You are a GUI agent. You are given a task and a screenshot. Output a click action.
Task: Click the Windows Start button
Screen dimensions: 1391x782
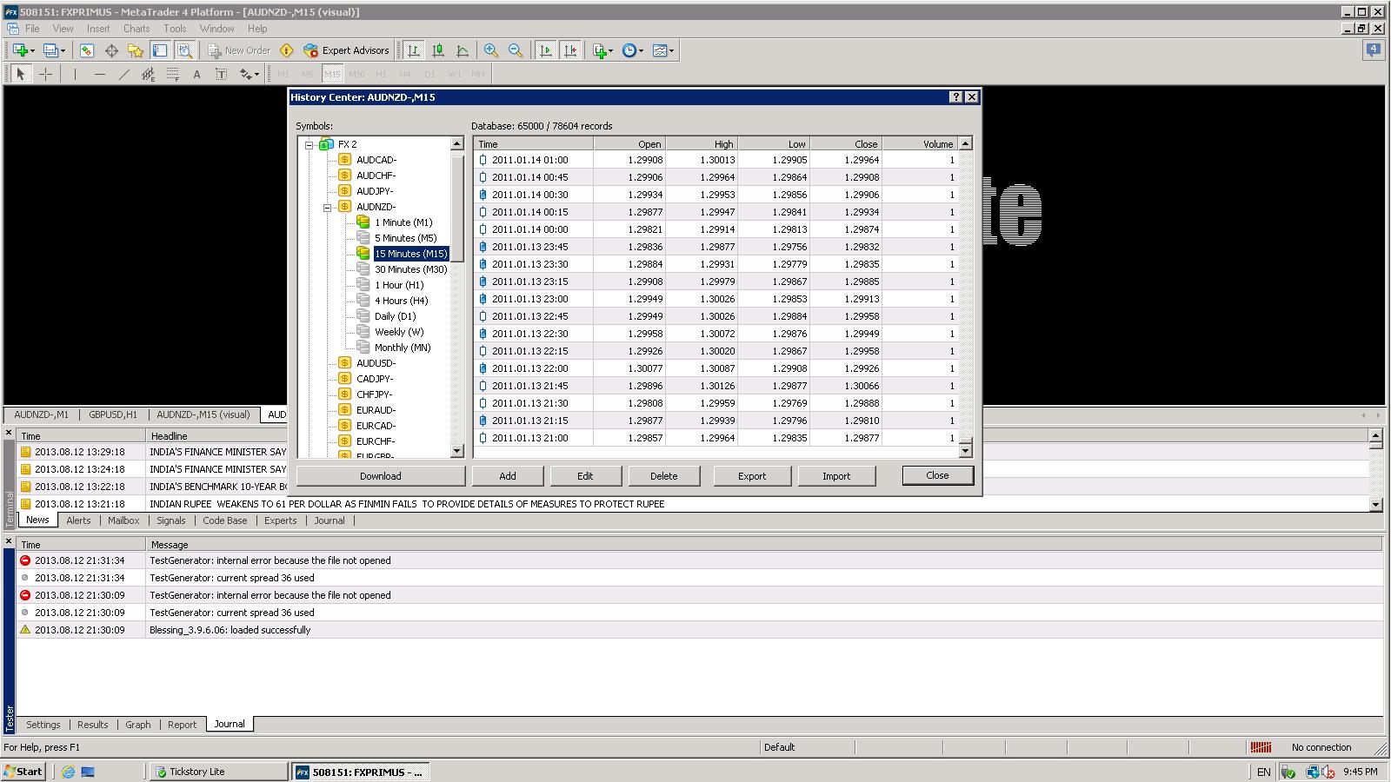pyautogui.click(x=23, y=772)
